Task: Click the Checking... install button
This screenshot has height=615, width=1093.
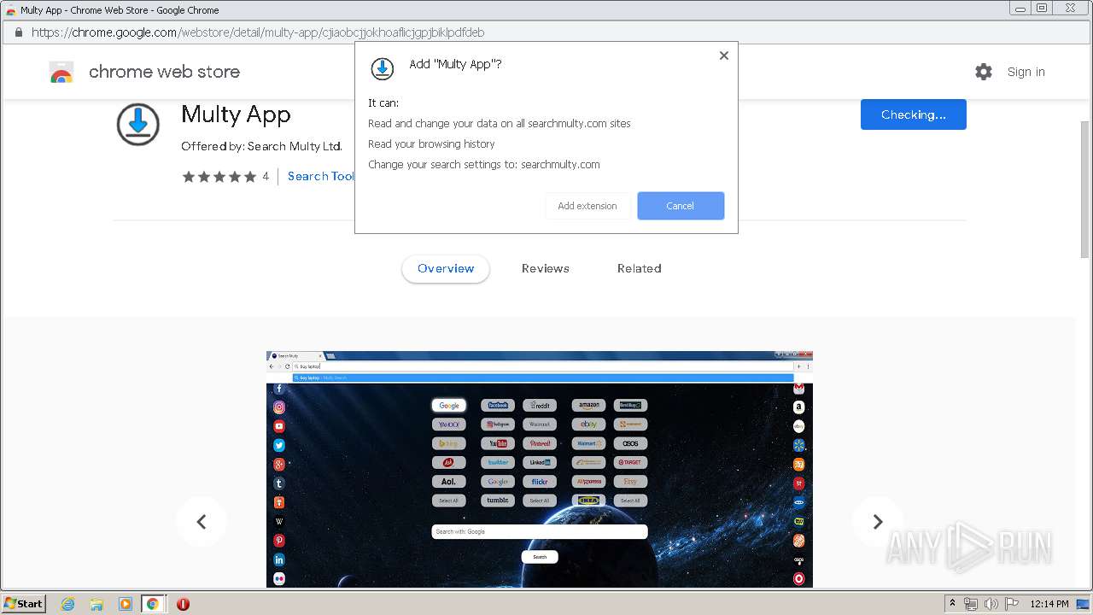Action: click(913, 114)
